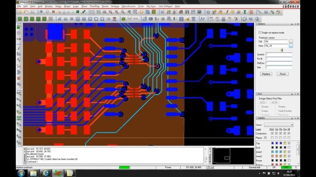Viewport: 316px width, 177px height.
Task: Click the world view minimap
Action: [x=233, y=156]
